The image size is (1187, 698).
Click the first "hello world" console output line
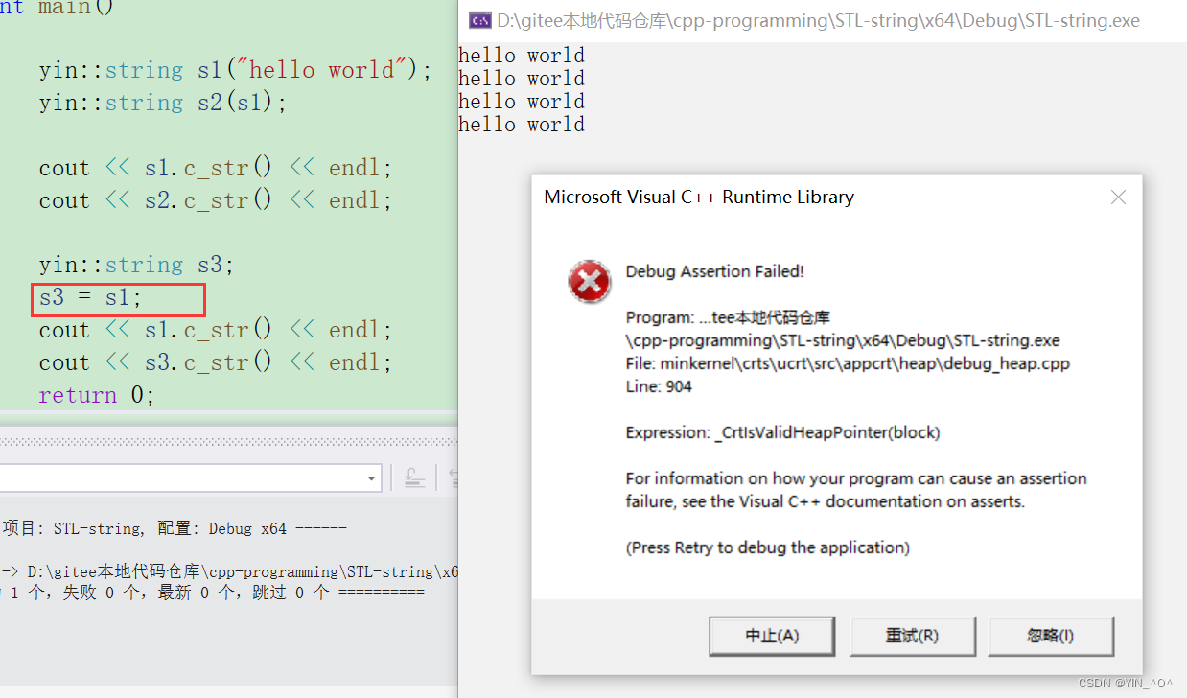pyautogui.click(x=522, y=55)
